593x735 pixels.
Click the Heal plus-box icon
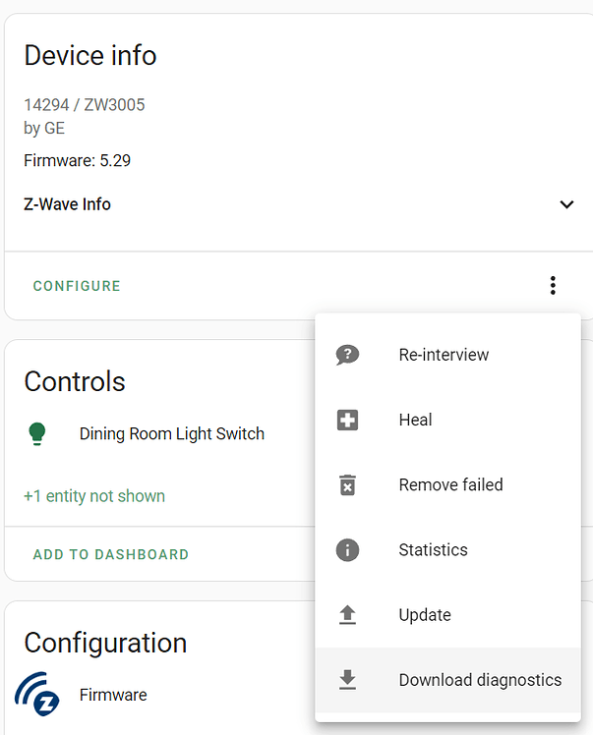347,420
